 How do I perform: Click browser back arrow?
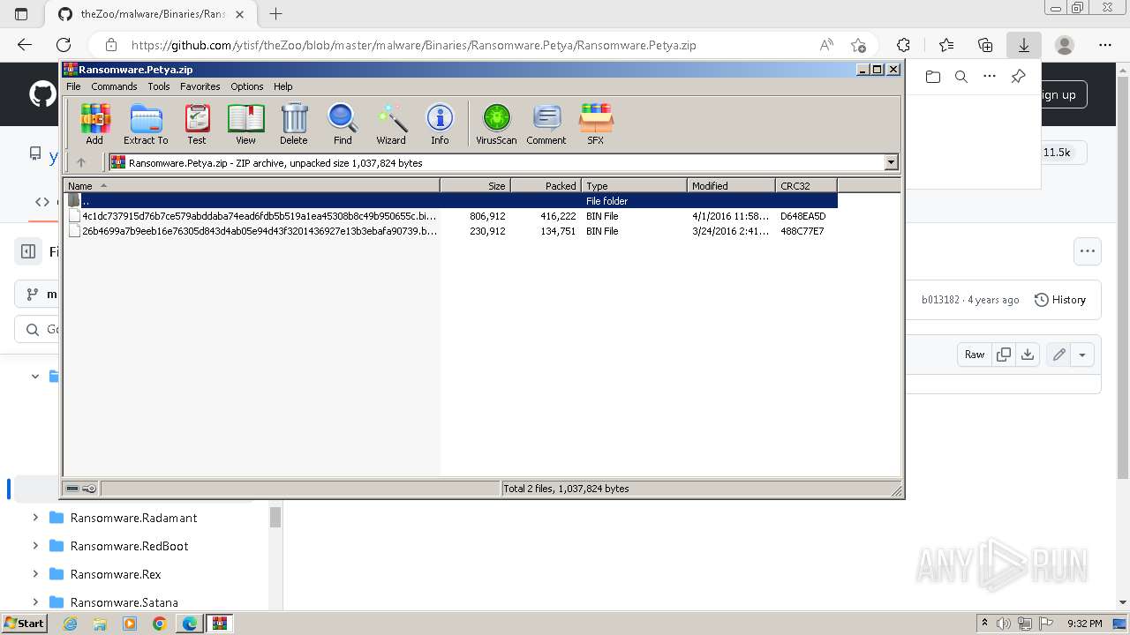pos(25,45)
